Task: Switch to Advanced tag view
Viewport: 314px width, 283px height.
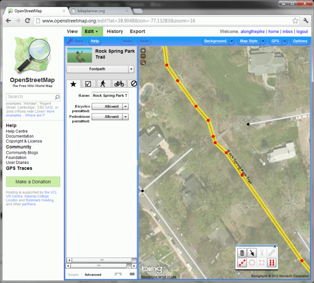Action: click(93, 274)
